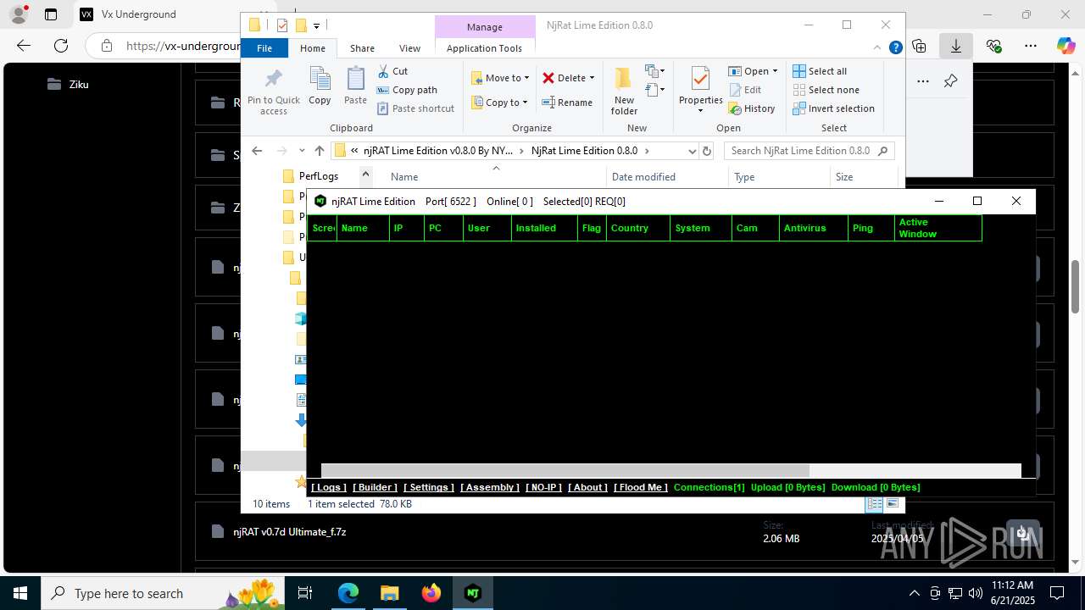Open Task View on the taskbar
Screen dimensions: 1085x610
[305, 593]
